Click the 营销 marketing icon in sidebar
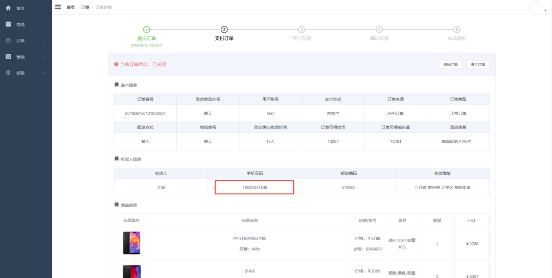552x278 pixels. click(x=8, y=57)
